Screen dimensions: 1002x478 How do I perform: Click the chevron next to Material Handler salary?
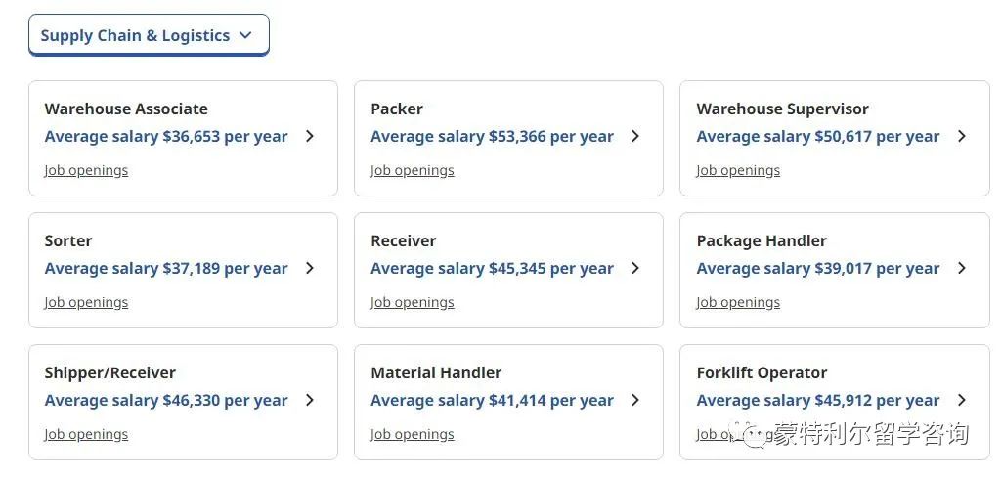point(635,400)
